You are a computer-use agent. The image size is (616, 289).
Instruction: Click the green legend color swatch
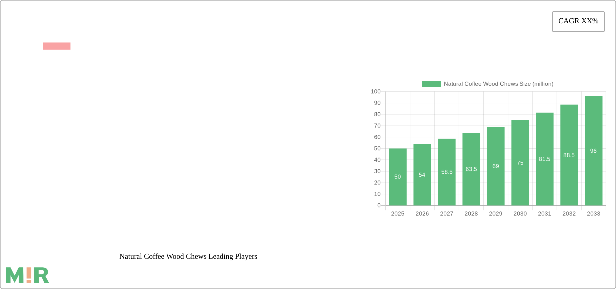click(431, 84)
